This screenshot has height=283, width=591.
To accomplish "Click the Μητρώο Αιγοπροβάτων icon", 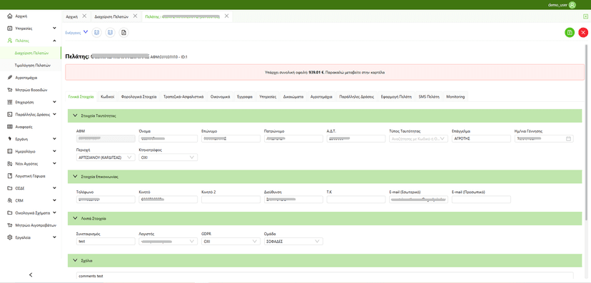I will click(10, 225).
